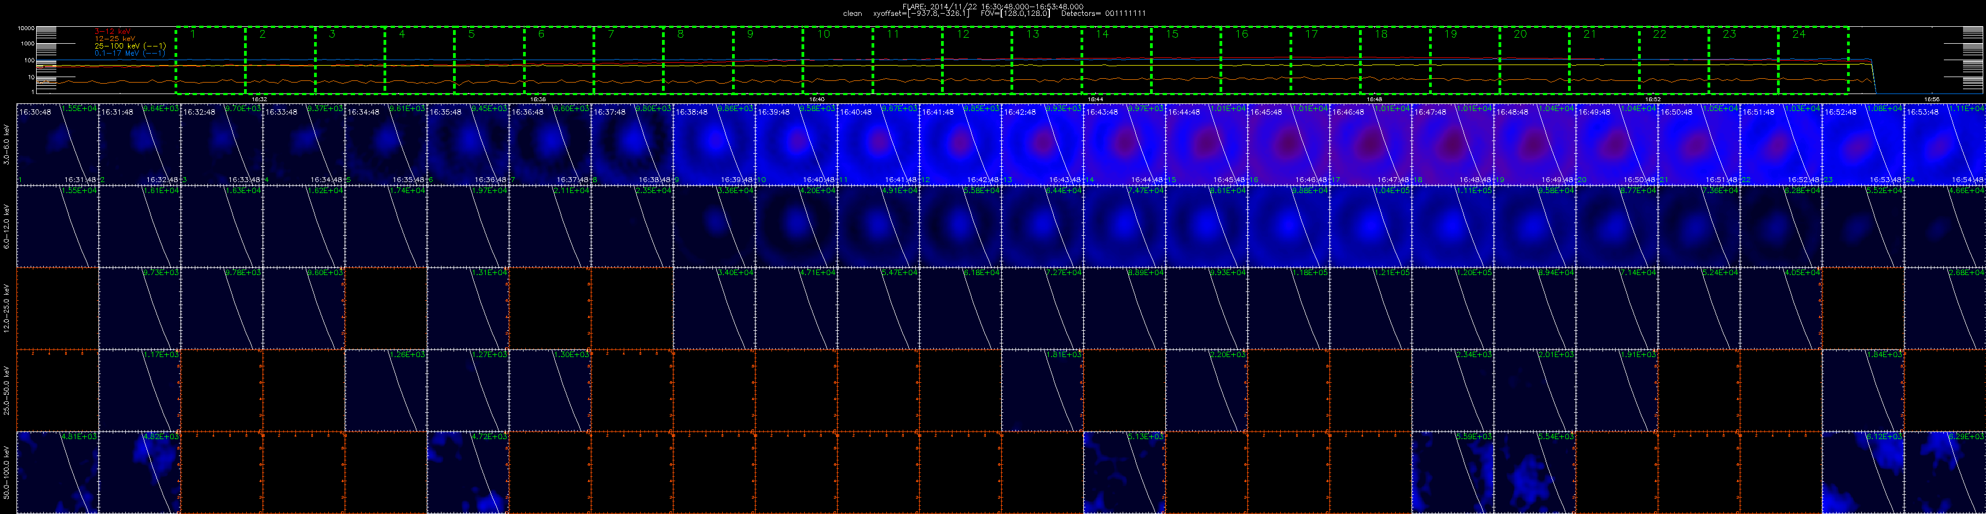1986x514 pixels.
Task: Click the blue 0.1-17 MeV legend label
Action: [x=130, y=53]
